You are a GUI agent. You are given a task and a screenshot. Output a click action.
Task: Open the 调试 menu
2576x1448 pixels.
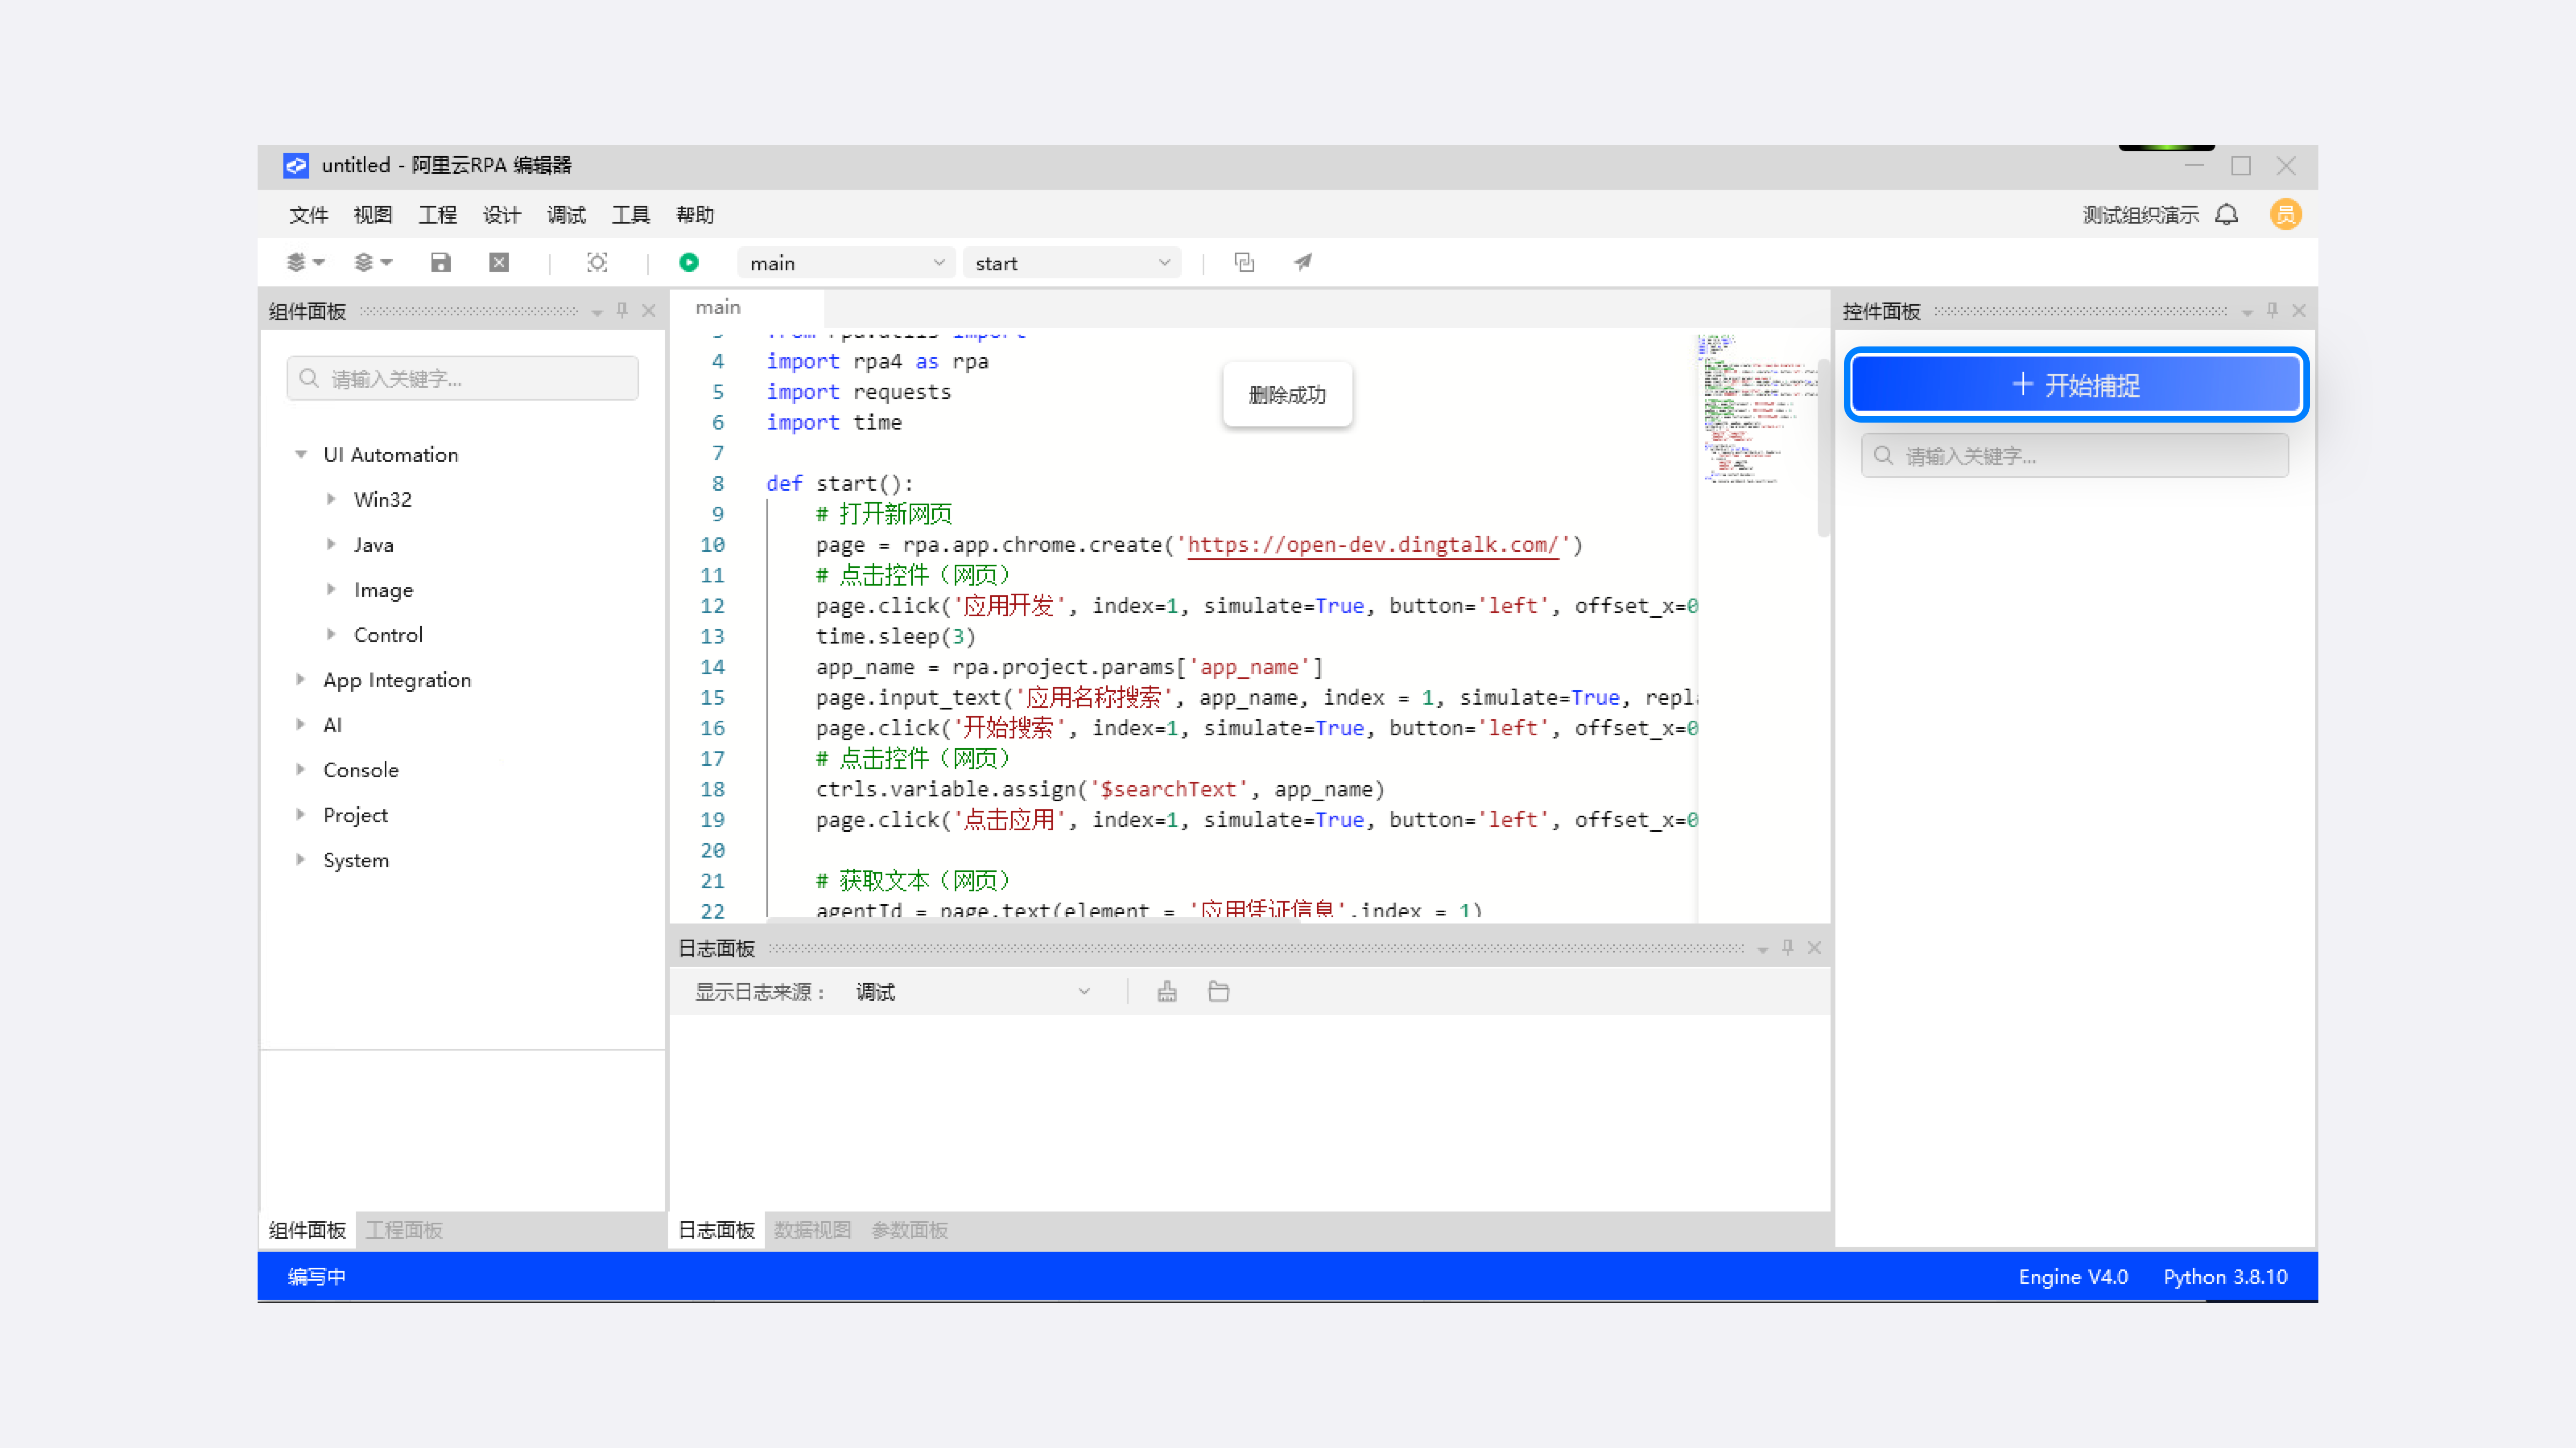click(x=566, y=215)
